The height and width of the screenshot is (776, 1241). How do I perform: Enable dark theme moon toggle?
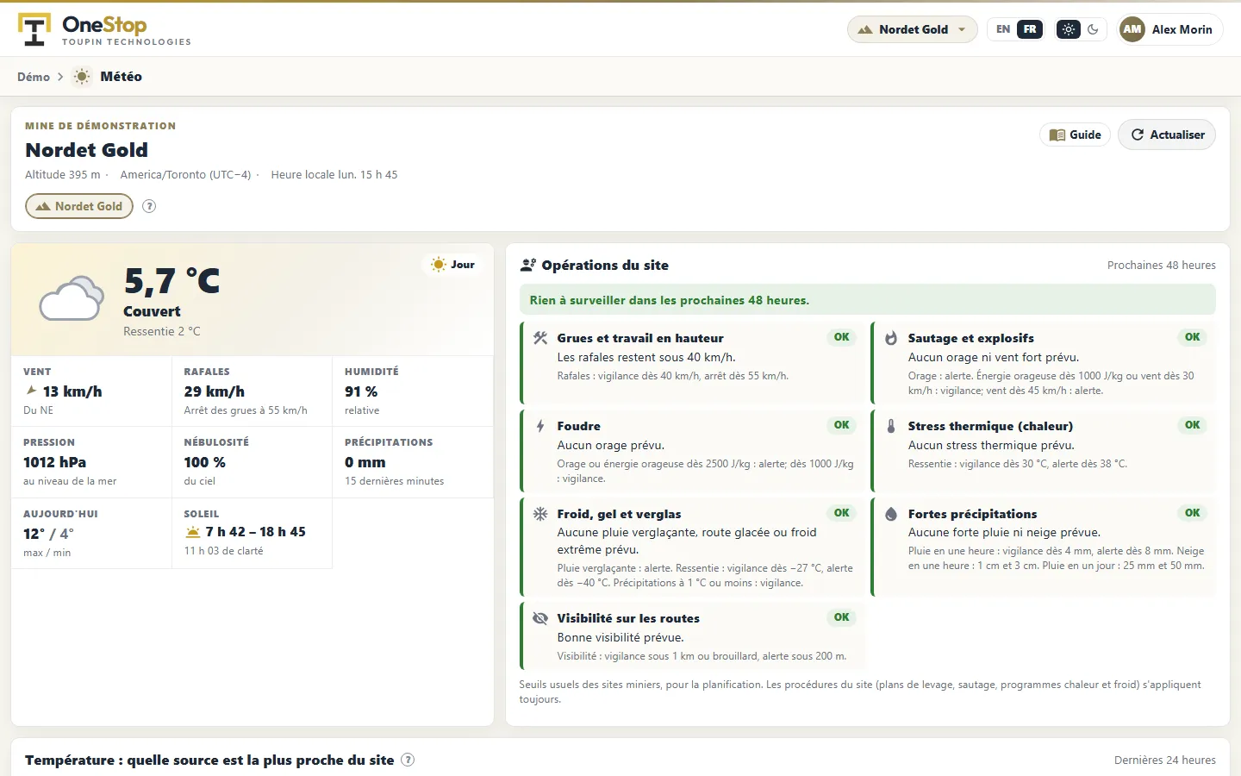pyautogui.click(x=1094, y=29)
